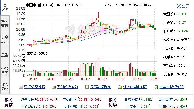Click the 66.52万 volume axis label

click(x=19, y=56)
